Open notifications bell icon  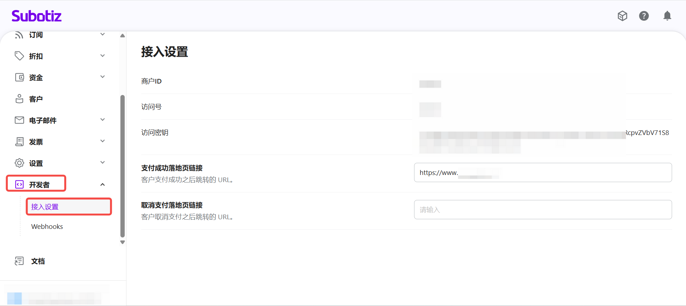coord(667,16)
